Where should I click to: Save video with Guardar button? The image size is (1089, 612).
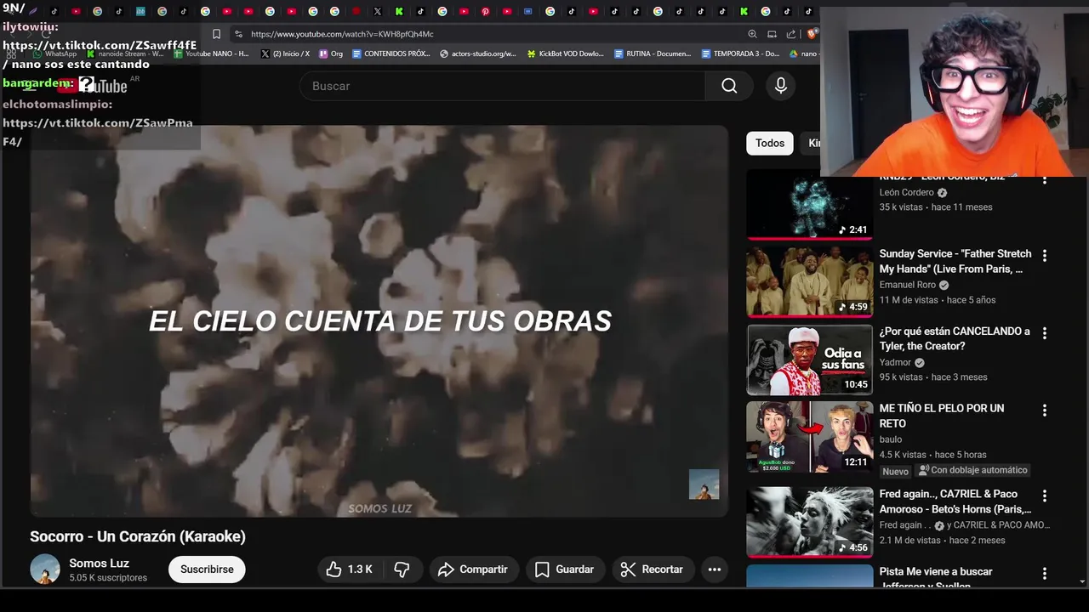[564, 569]
